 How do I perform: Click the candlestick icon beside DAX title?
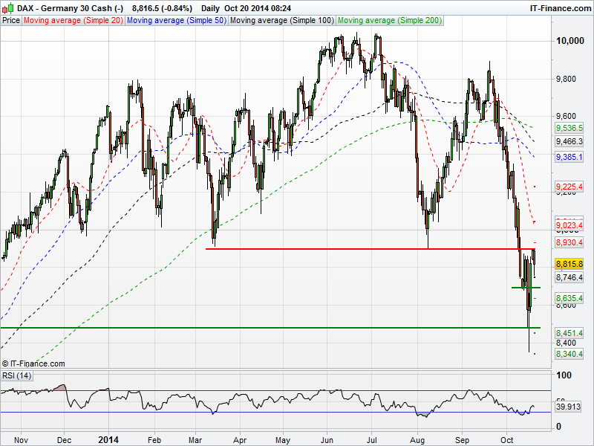click(8, 8)
